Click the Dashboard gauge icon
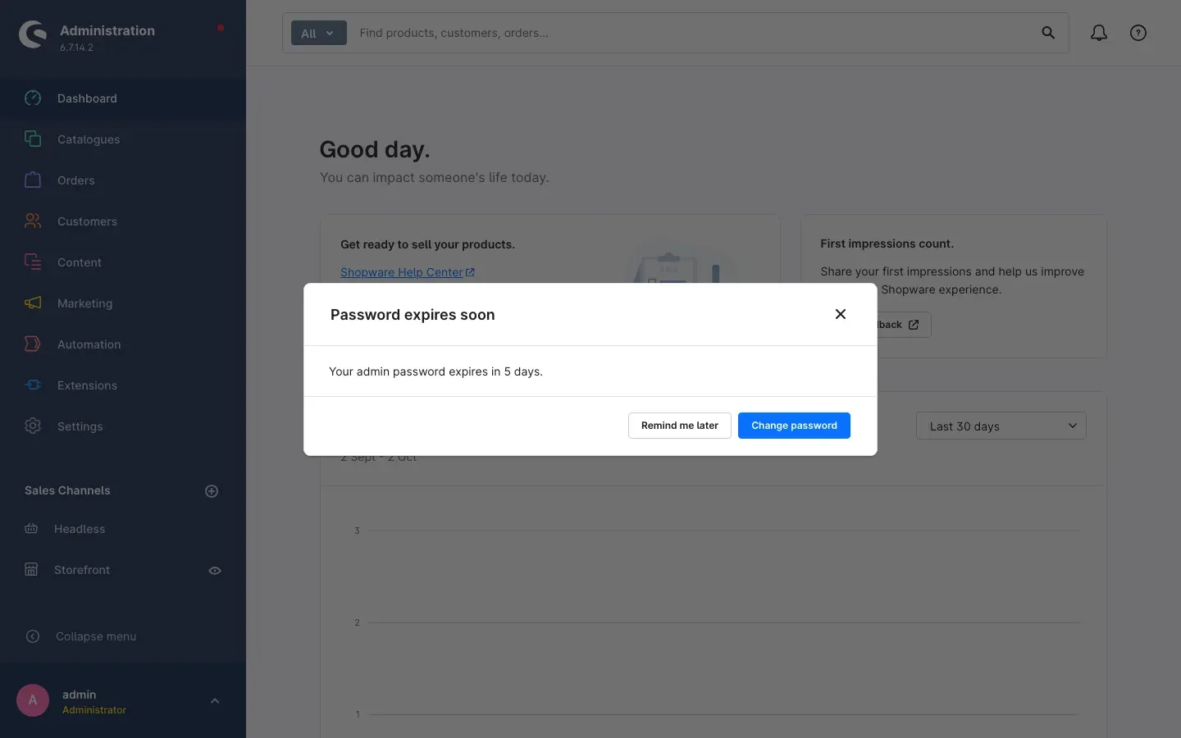The width and height of the screenshot is (1181, 738). click(x=33, y=98)
